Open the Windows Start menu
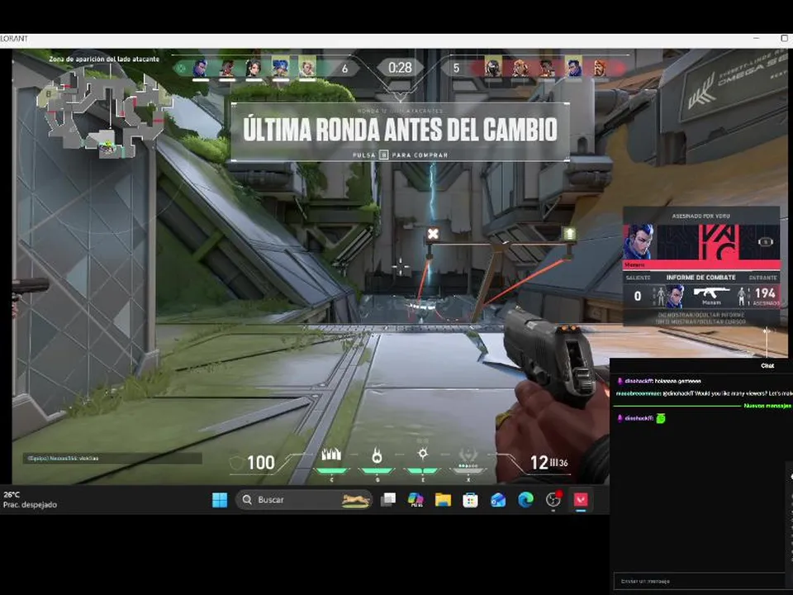Viewport: 793px width, 595px height. click(x=220, y=500)
